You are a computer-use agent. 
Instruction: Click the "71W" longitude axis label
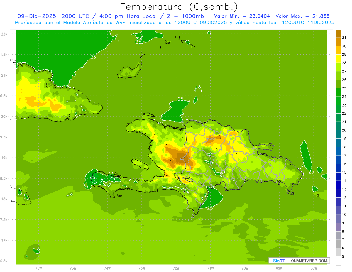[210, 268]
